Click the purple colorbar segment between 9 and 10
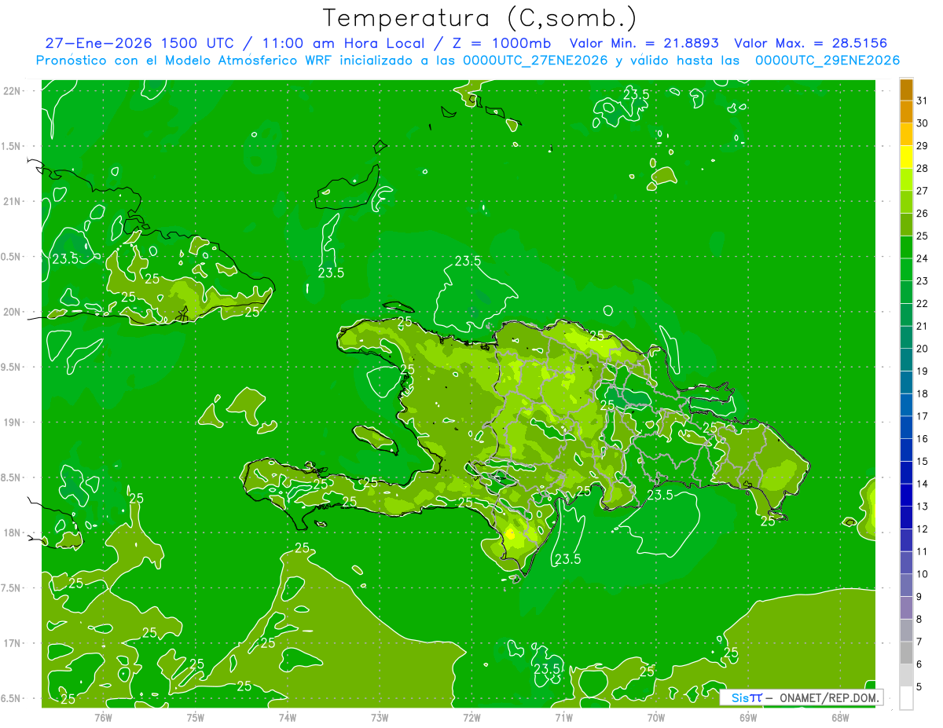Screen dimensions: 943x728 pyautogui.click(x=906, y=585)
